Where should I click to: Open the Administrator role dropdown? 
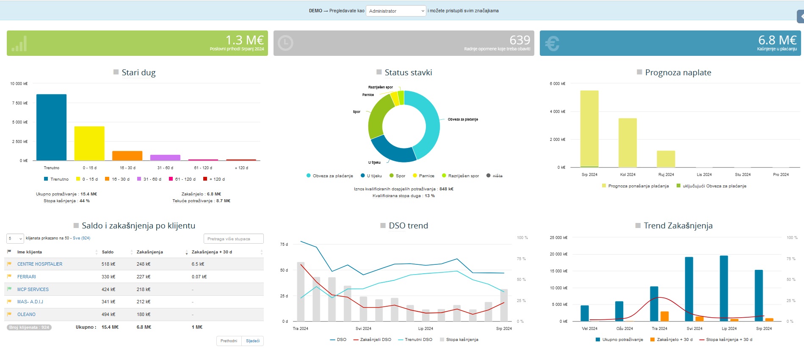pos(396,11)
